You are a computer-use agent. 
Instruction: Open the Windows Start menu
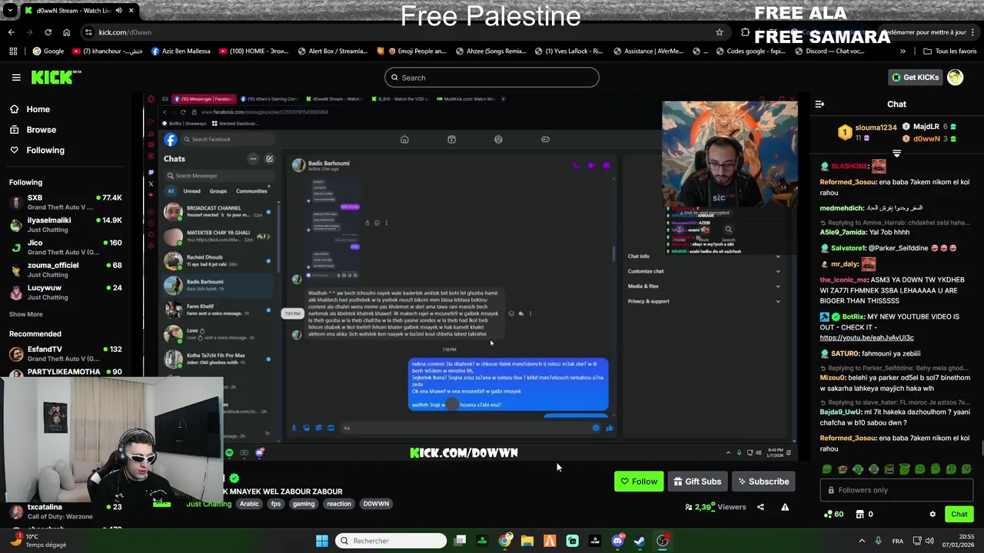pyautogui.click(x=322, y=541)
